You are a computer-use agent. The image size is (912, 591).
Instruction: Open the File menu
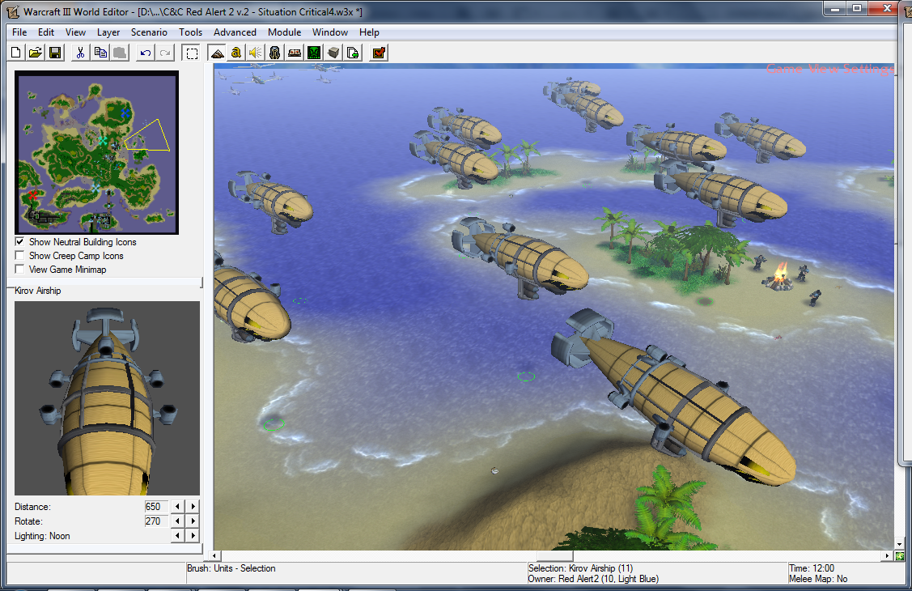click(x=19, y=32)
